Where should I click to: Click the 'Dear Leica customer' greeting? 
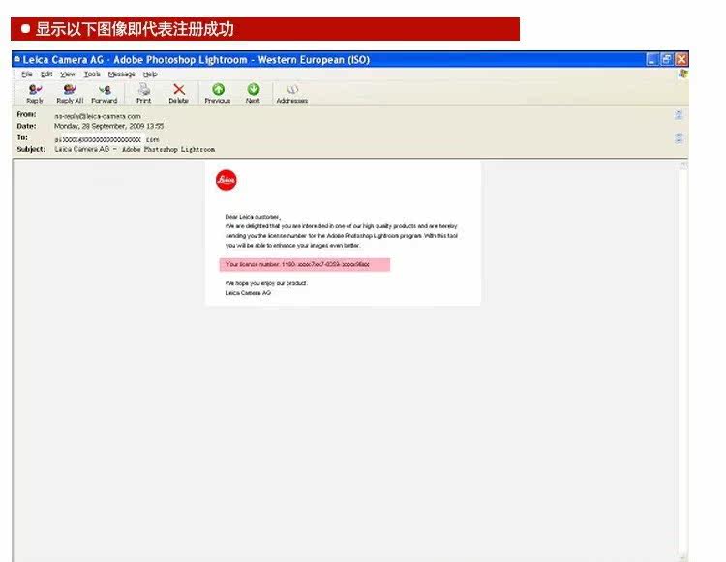(x=253, y=217)
